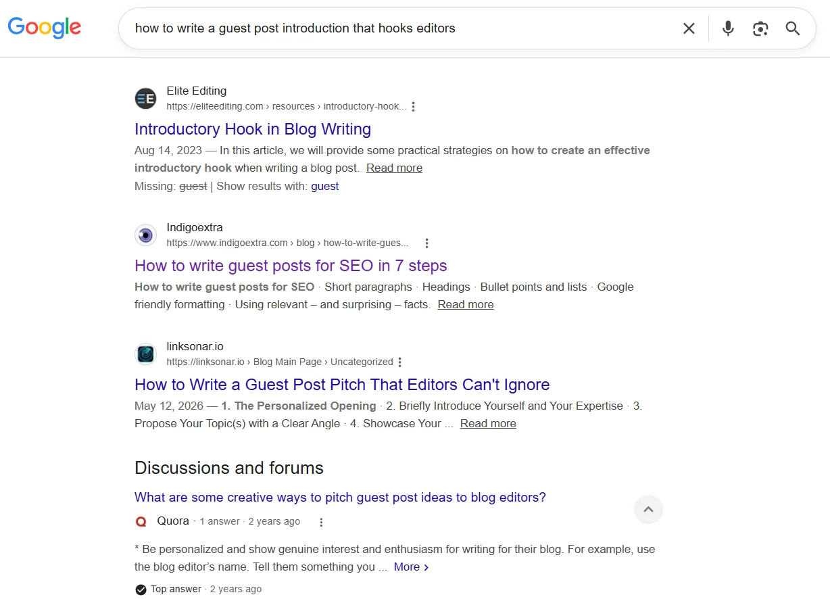The width and height of the screenshot is (830, 599).
Task: Click Read more on linksonar.io snippet
Action: [x=488, y=423]
